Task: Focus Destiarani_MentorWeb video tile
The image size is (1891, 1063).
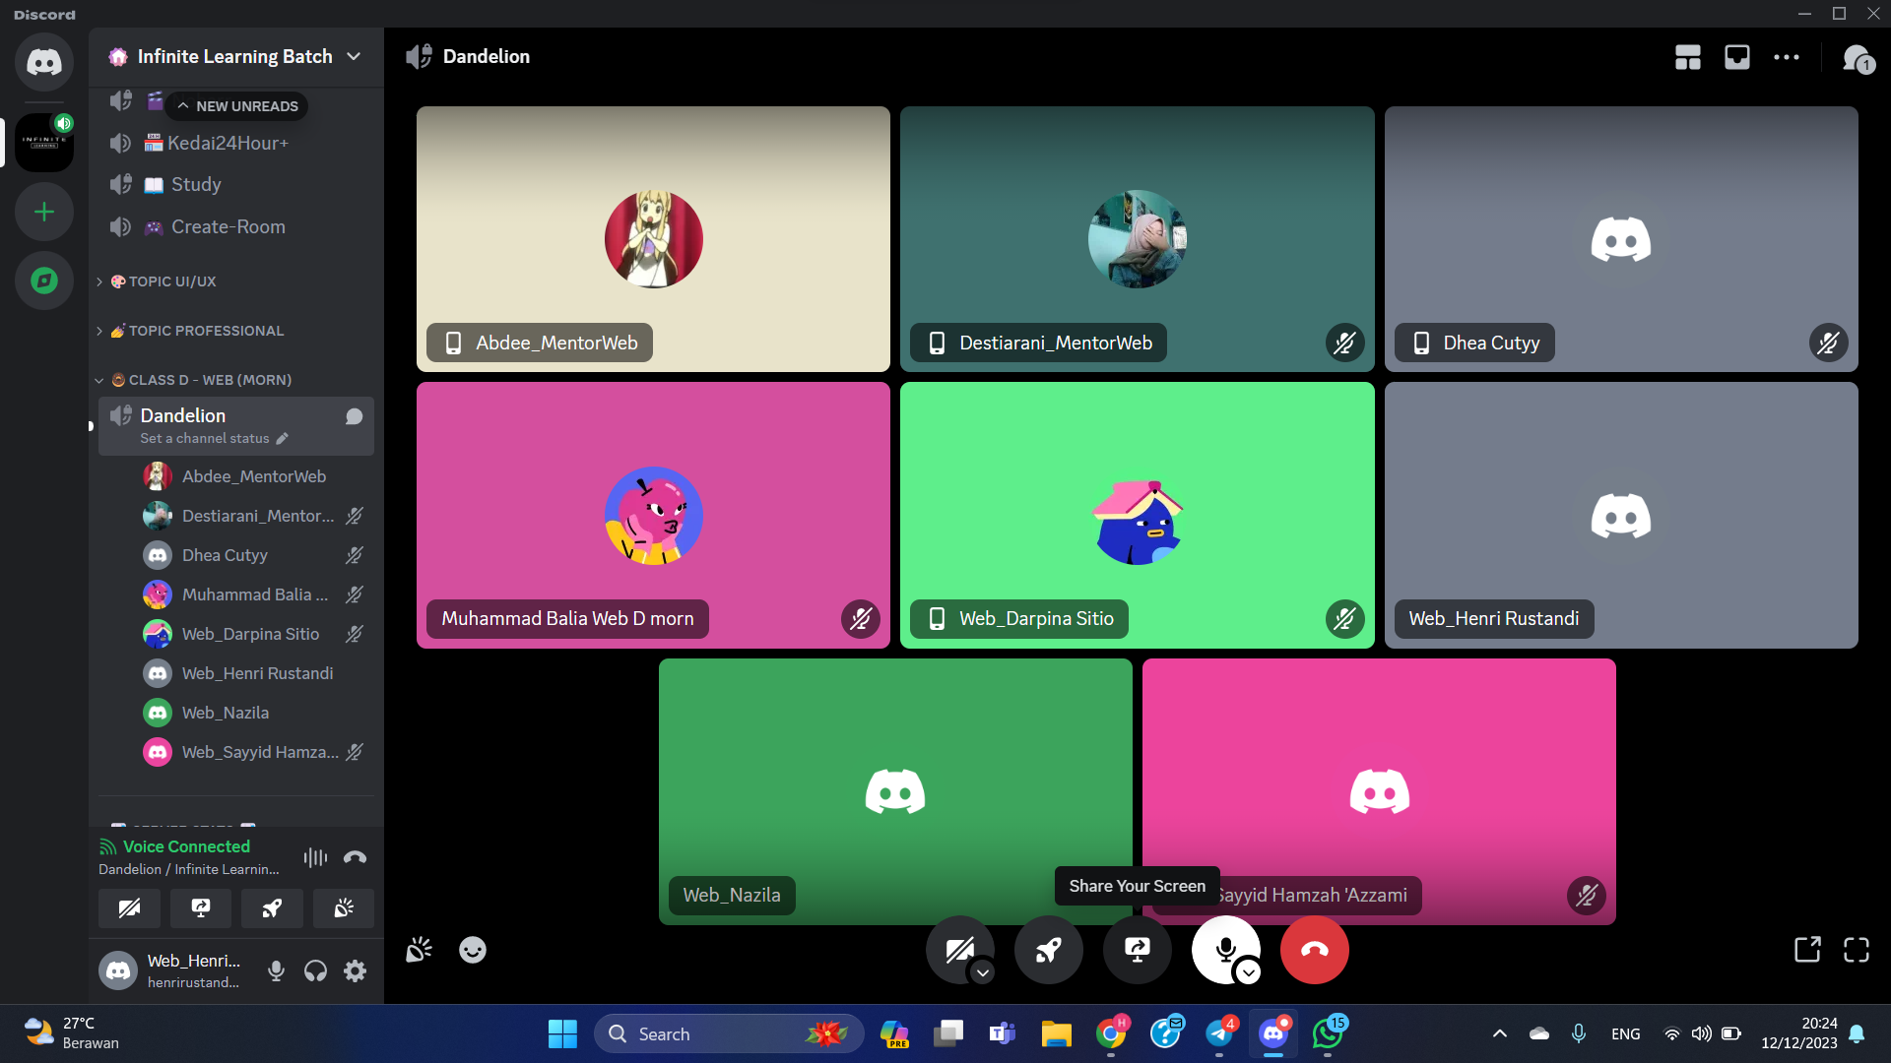Action: coord(1137,239)
